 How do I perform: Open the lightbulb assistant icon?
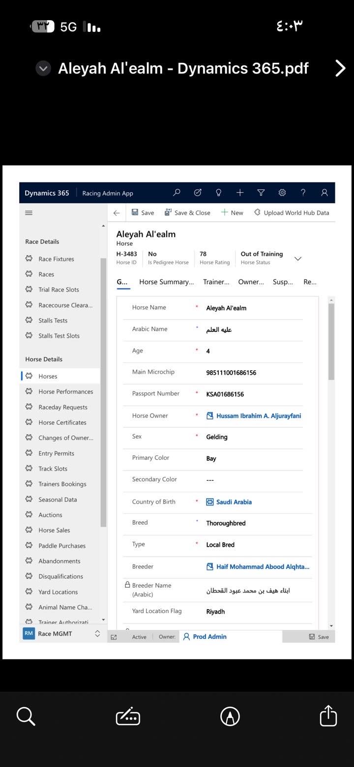tap(219, 193)
